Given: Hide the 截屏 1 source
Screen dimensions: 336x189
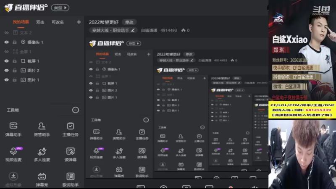Looking at the screenshot, I should tap(6, 61).
